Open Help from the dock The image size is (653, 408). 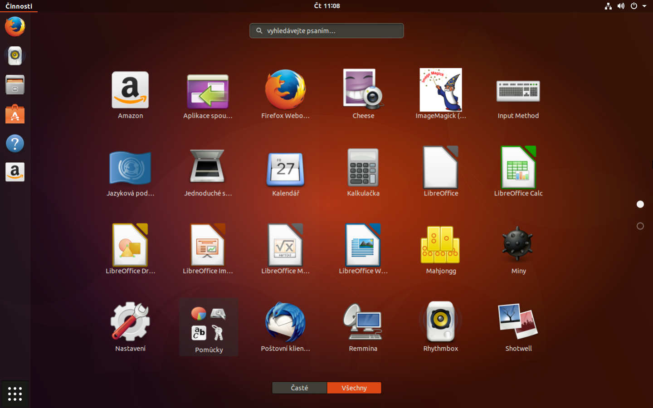pyautogui.click(x=15, y=144)
